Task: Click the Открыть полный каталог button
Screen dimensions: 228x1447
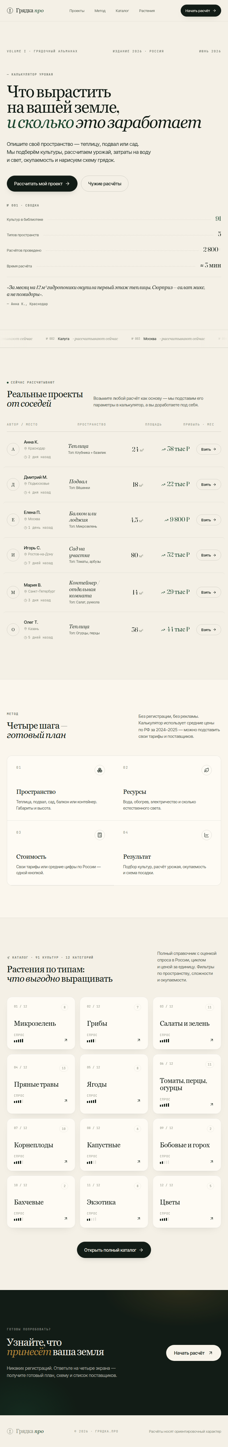Action: (x=114, y=1250)
